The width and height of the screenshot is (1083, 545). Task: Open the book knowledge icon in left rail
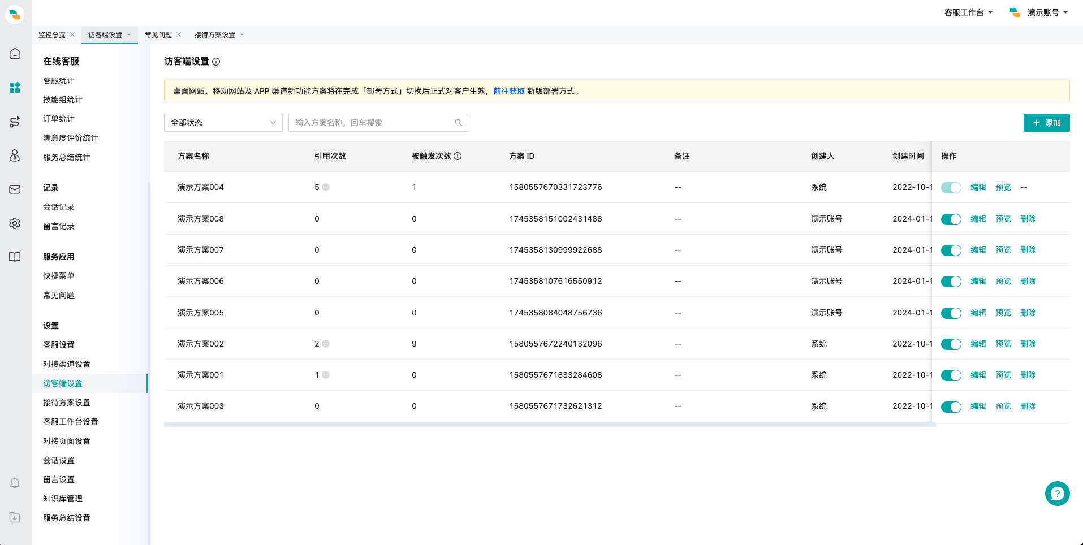[x=15, y=257]
